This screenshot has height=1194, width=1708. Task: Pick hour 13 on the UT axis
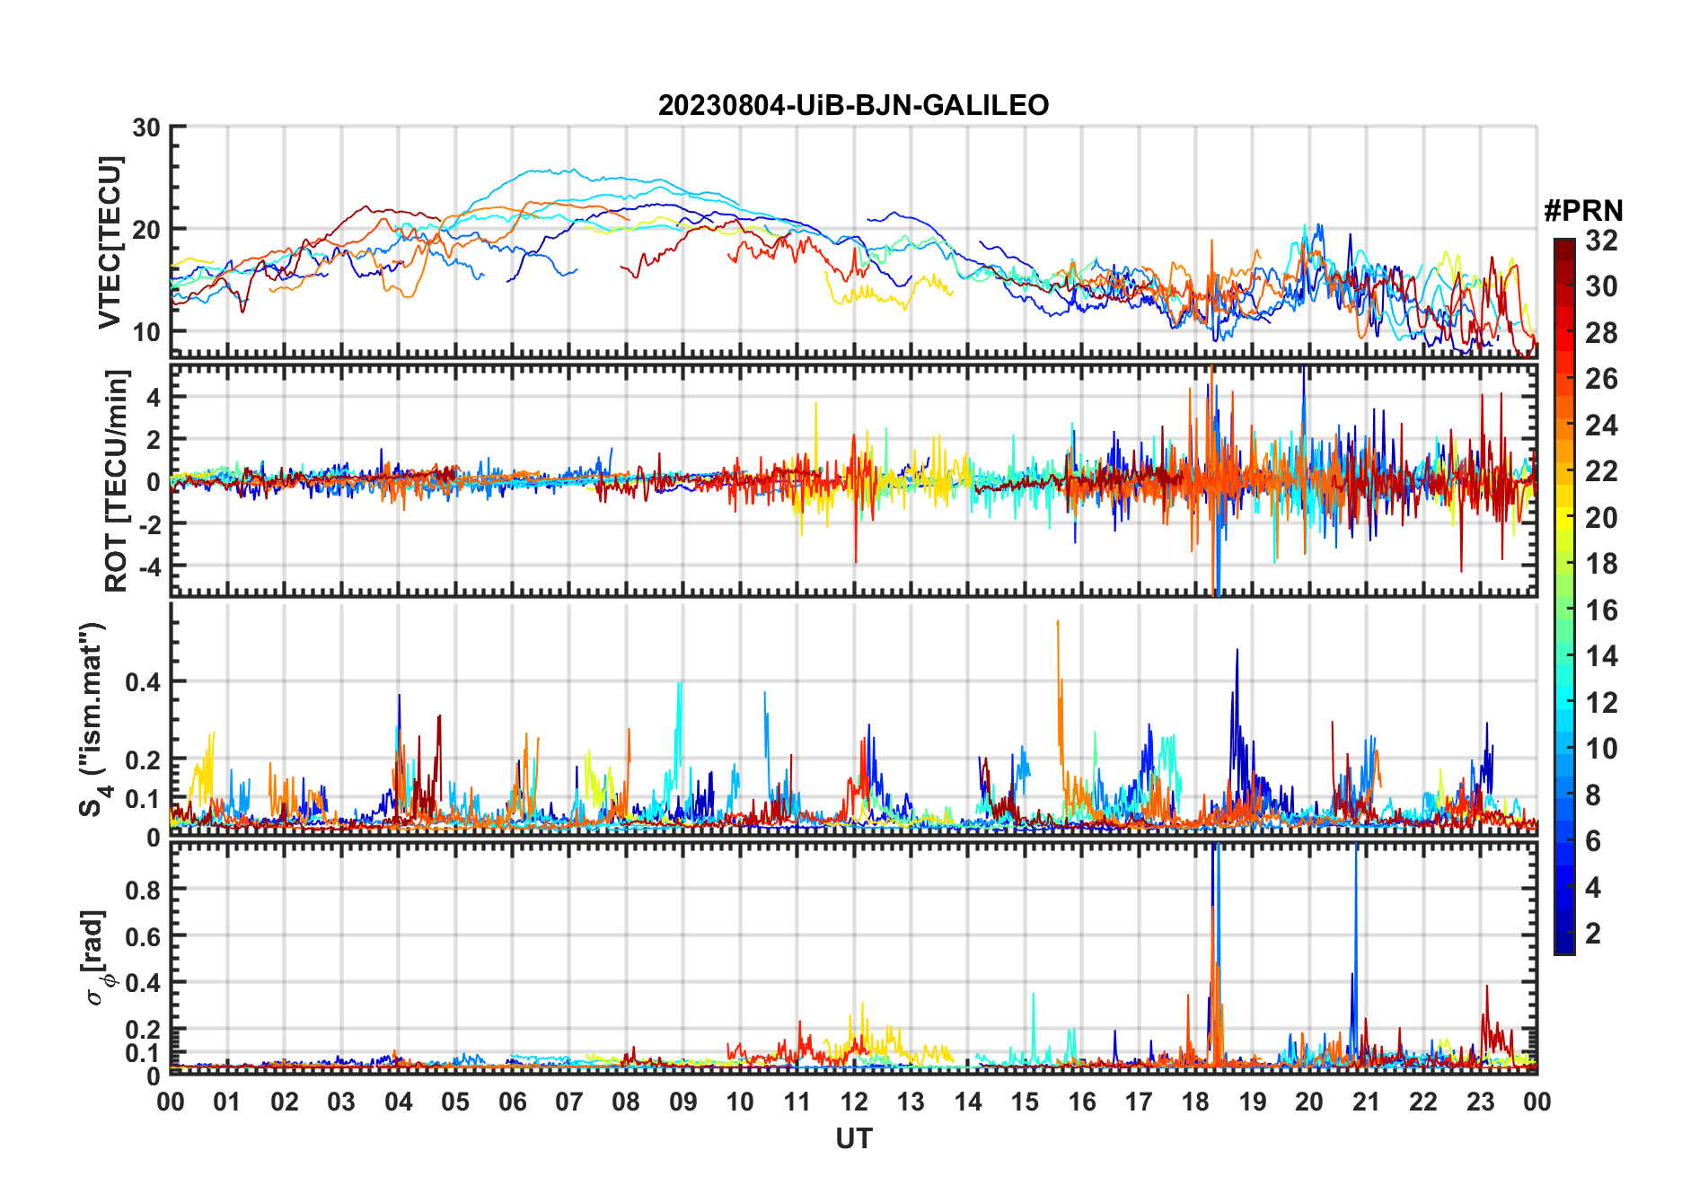pyautogui.click(x=911, y=1102)
